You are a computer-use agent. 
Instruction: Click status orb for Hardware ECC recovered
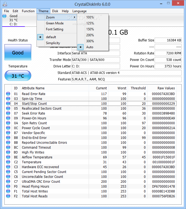coord(8,167)
